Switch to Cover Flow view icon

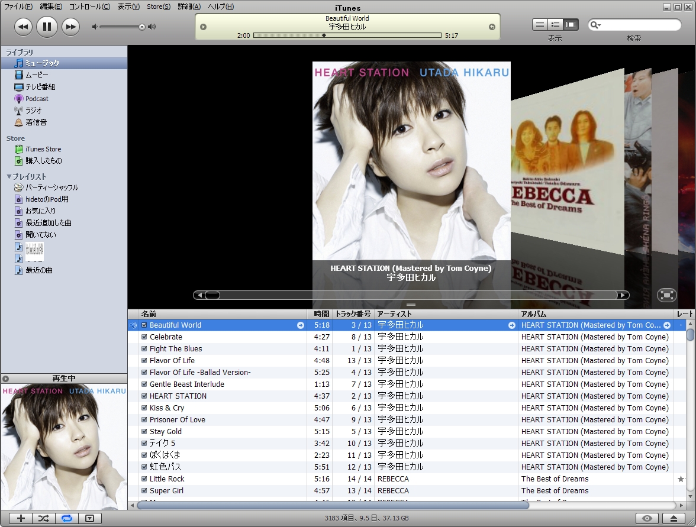pos(571,24)
